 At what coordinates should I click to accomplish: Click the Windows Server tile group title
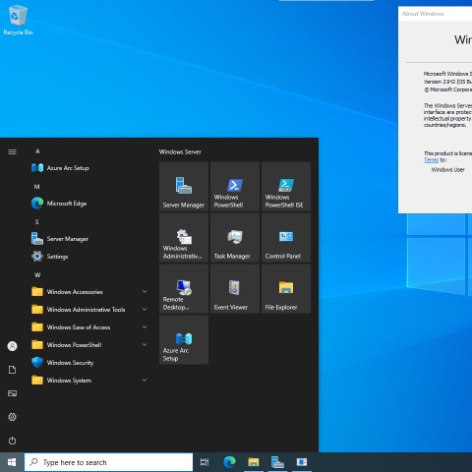[180, 151]
